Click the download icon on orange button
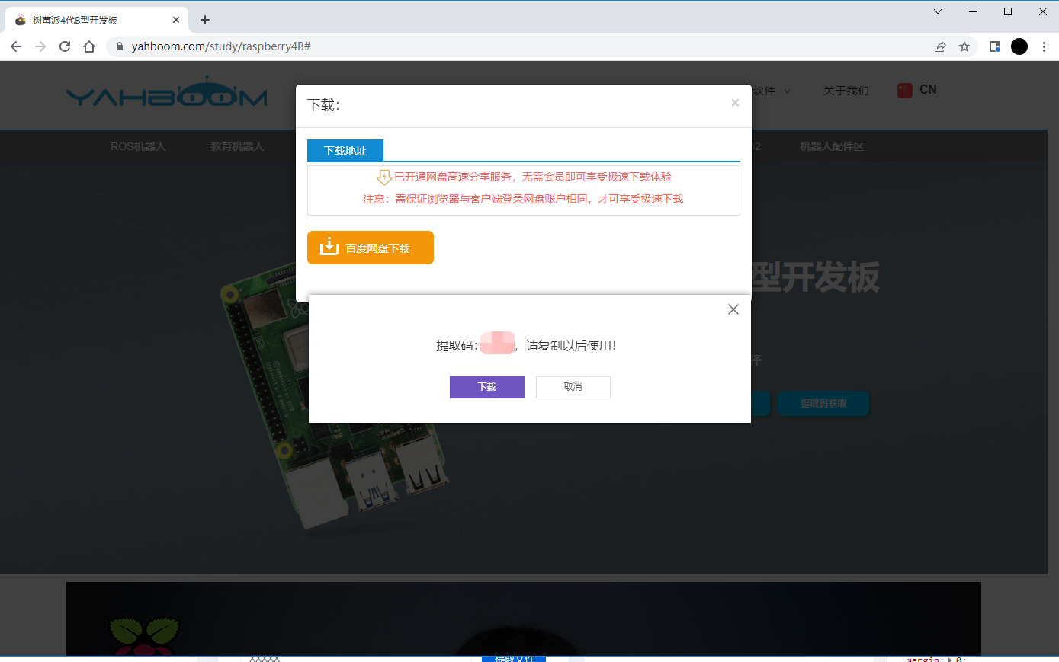 [329, 247]
